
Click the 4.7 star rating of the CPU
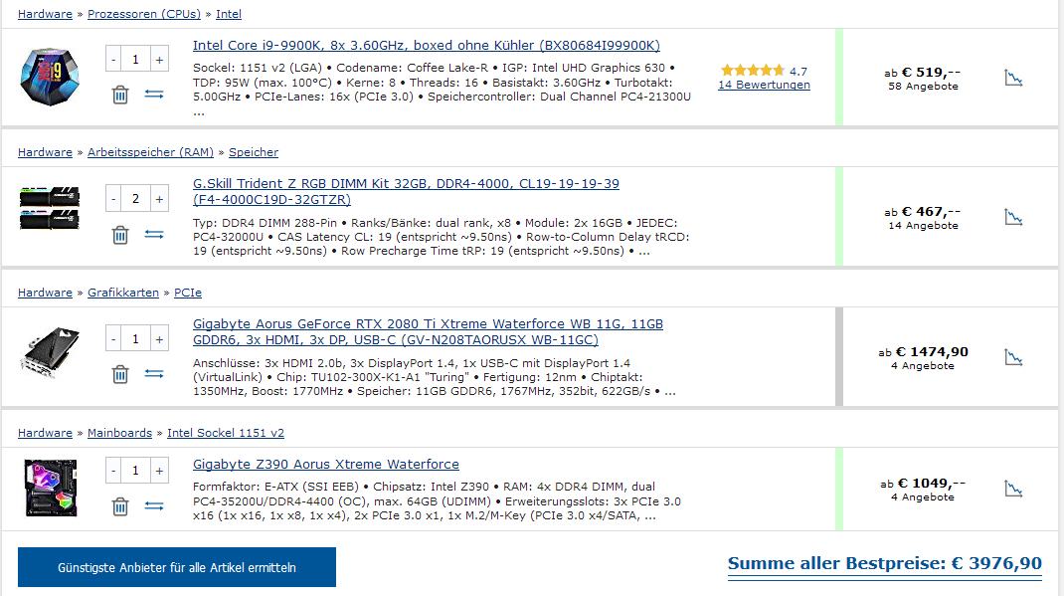[764, 71]
